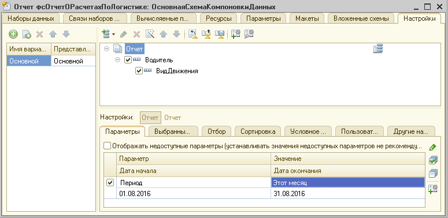This screenshot has width=448, height=218.
Task: Move structure element down
Action: click(176, 34)
